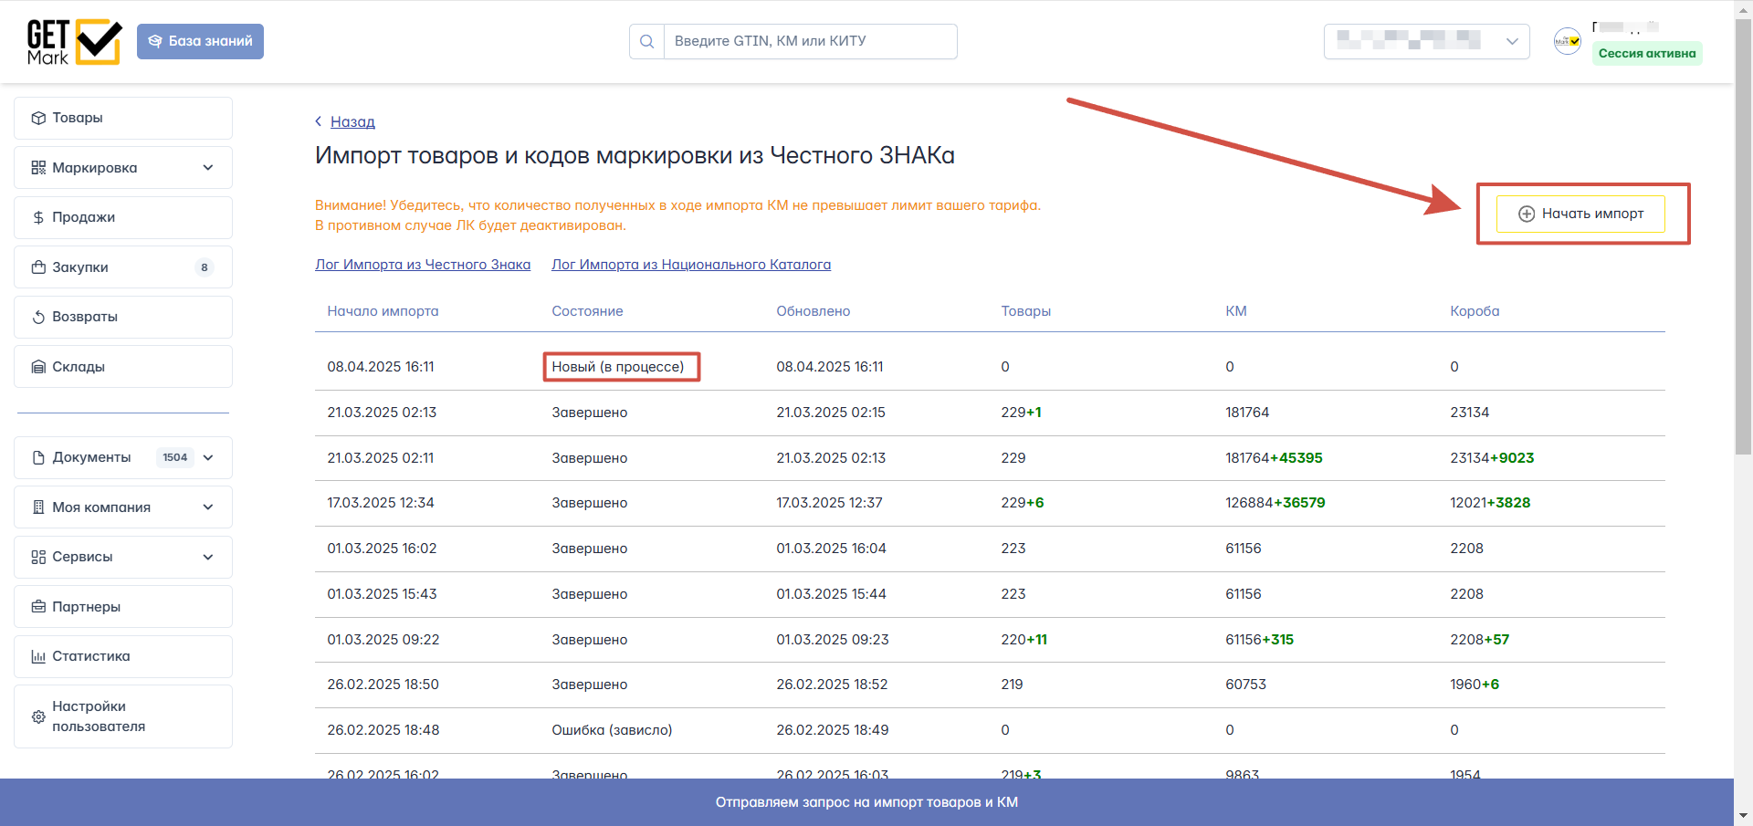Click the back chevron beside Назад
The width and height of the screenshot is (1753, 826).
click(x=319, y=121)
